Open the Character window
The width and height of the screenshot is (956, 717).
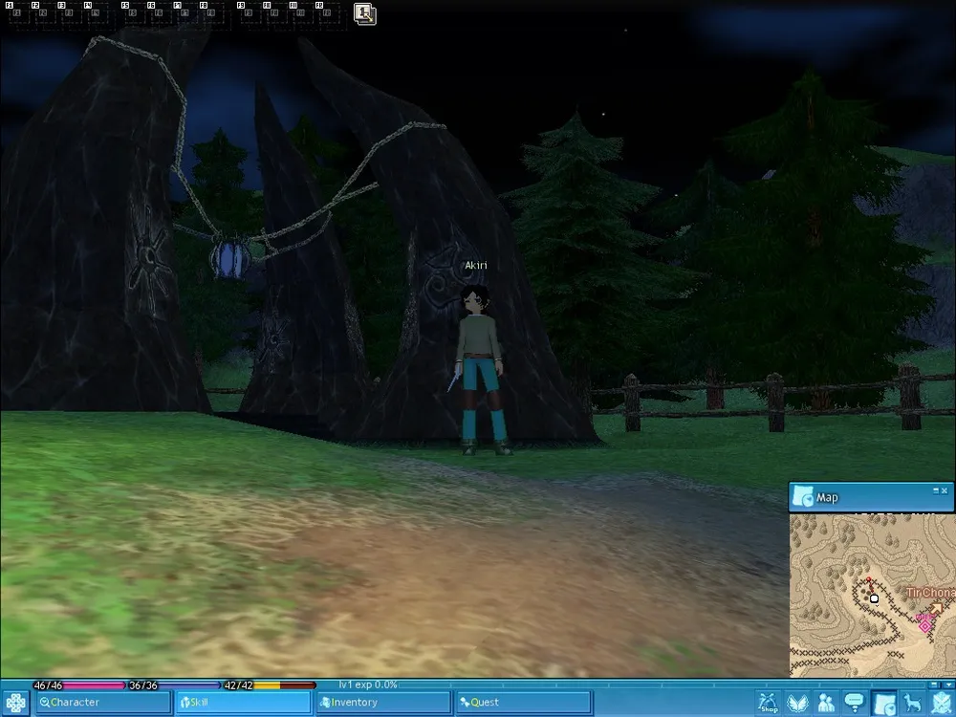103,703
